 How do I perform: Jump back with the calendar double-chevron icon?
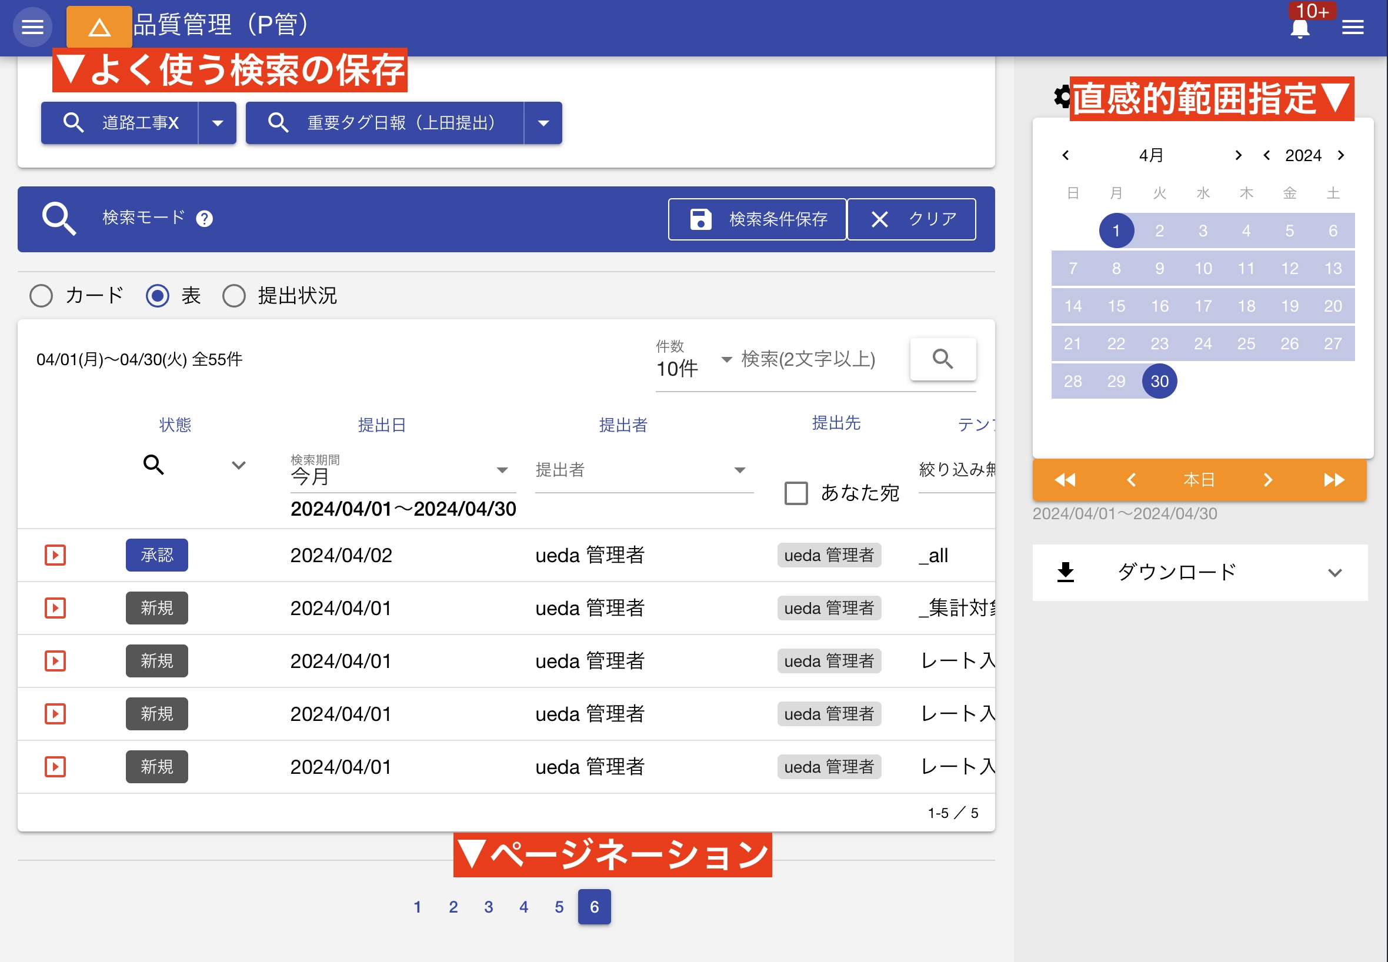point(1065,480)
